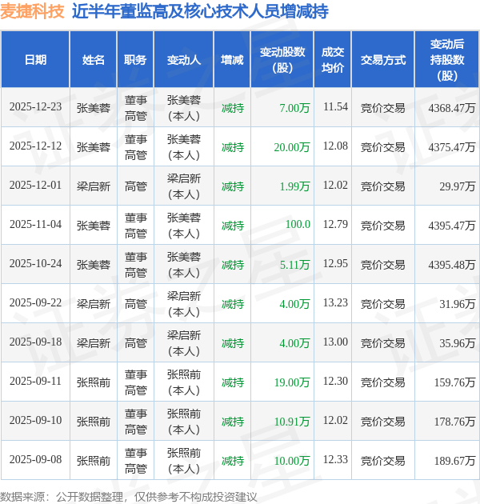480x504 pixels.
Task: Click average price 12.95
Action: click(x=335, y=263)
